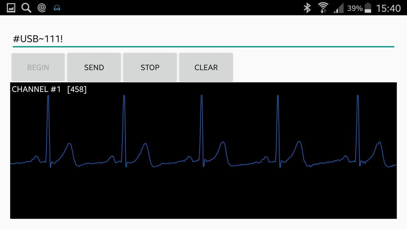Tap the CHANNEL #1 label
Viewport: 407px width, 229px height.
(36, 89)
